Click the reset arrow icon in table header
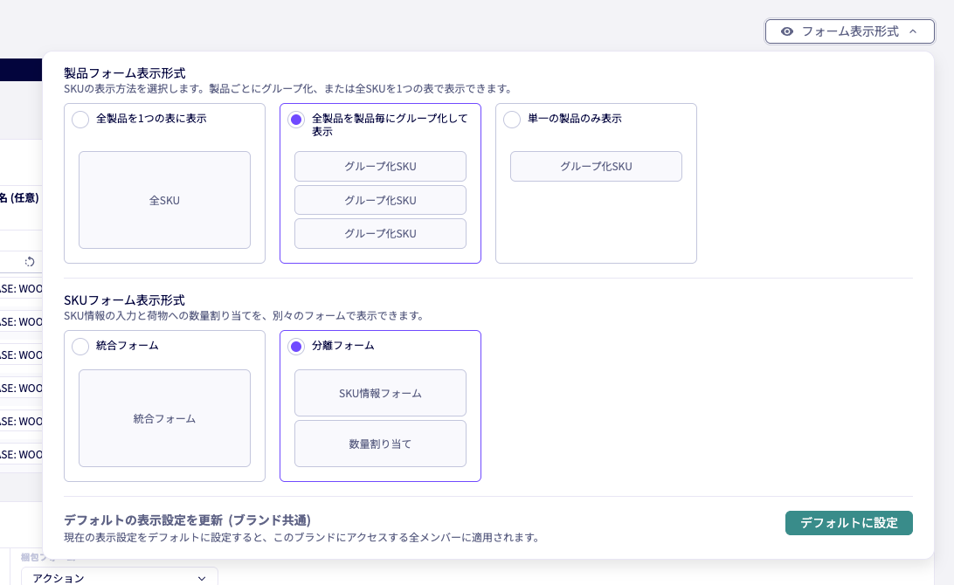 tap(30, 261)
